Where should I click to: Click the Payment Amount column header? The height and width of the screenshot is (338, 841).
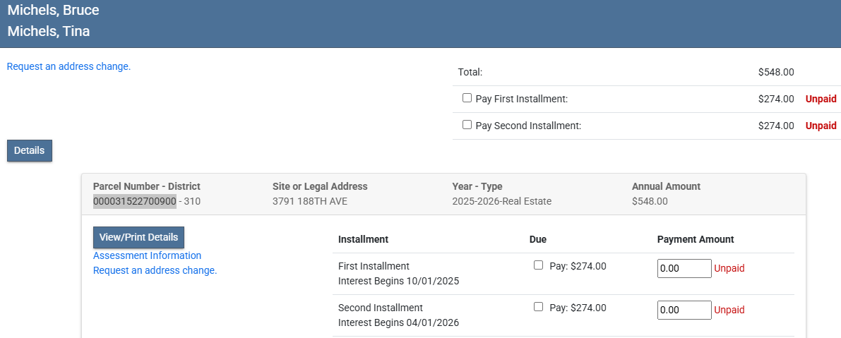(695, 239)
